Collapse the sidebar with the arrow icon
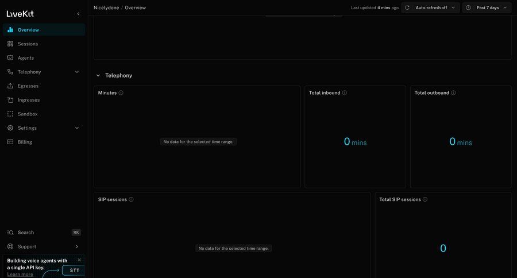The image size is (517, 278). [x=78, y=14]
